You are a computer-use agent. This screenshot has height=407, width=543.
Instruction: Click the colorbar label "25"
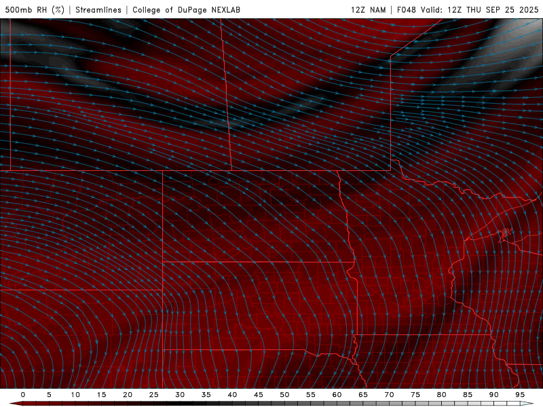coord(154,395)
